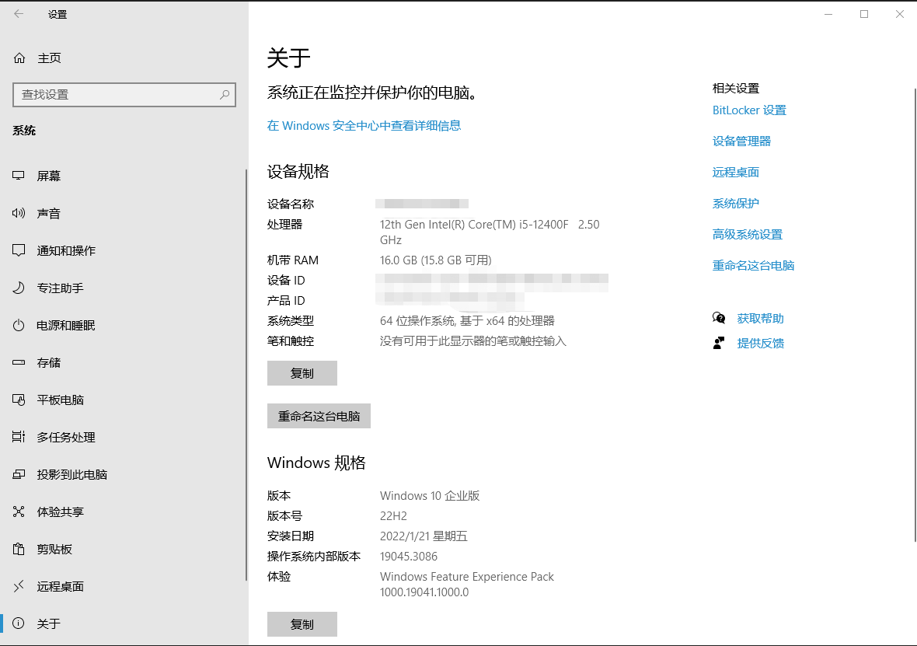Click the 投影到此电脑 projection icon
The image size is (917, 646).
pos(19,474)
